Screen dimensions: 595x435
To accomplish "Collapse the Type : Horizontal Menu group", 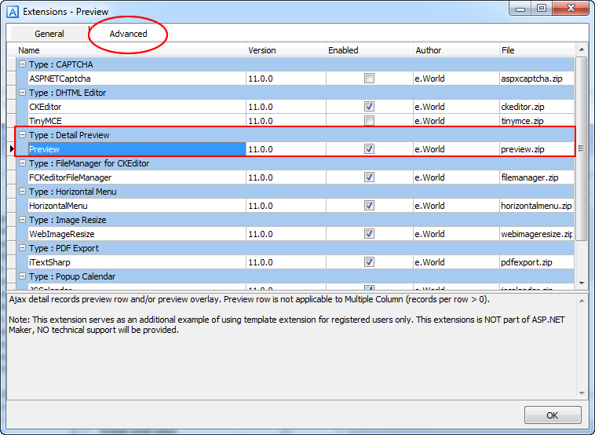I will point(23,192).
